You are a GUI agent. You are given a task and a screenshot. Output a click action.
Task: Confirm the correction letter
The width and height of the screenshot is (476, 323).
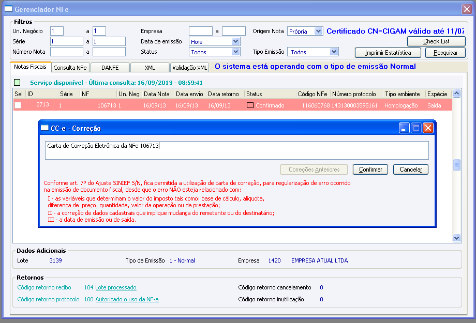(x=370, y=170)
